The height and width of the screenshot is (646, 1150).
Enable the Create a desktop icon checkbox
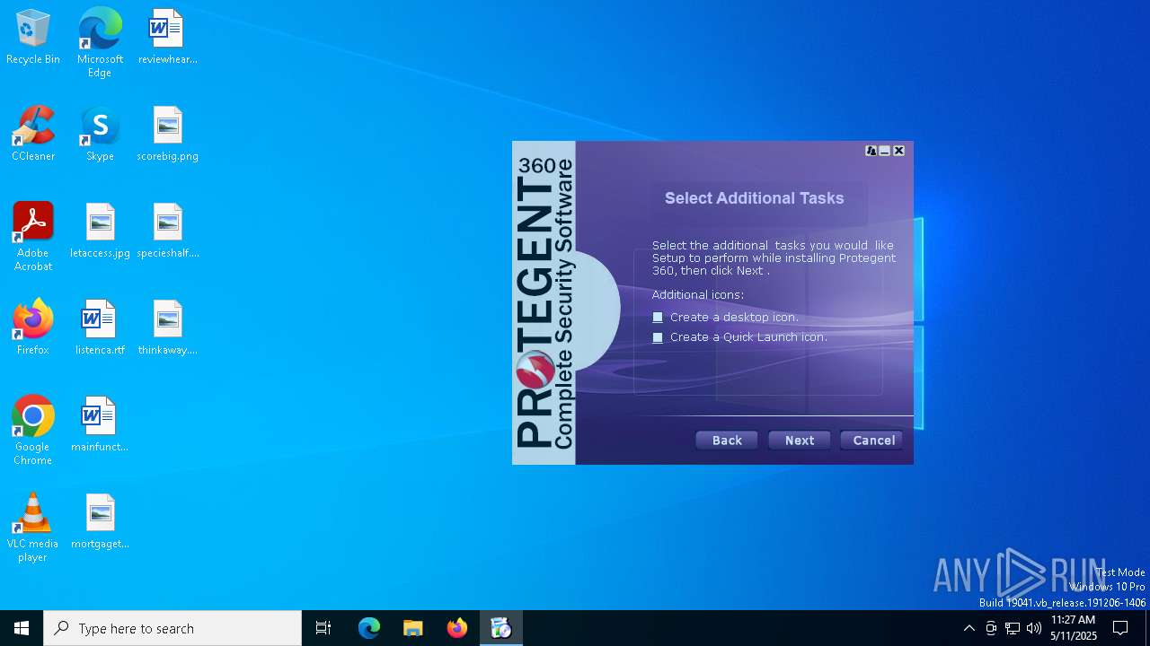click(x=658, y=318)
